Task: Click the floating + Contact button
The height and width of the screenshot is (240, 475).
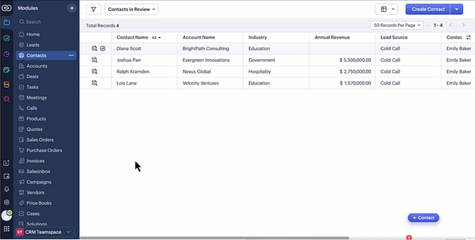Action: point(423,217)
